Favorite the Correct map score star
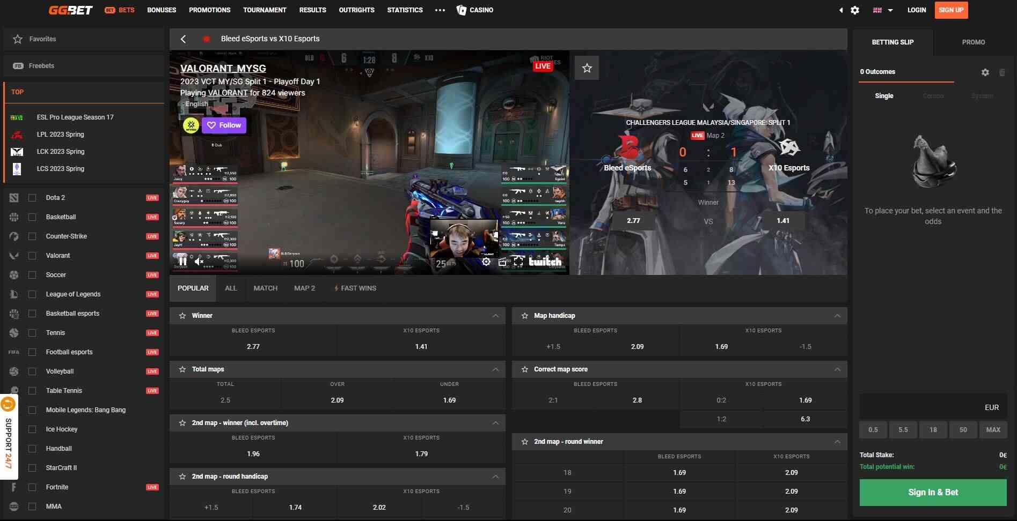The image size is (1017, 521). click(525, 369)
